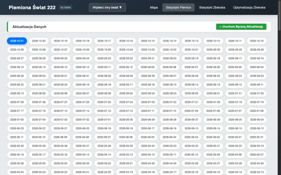Select date 2026-04-24
Image resolution: width=281 pixels, height=175 pixels.
17,172
